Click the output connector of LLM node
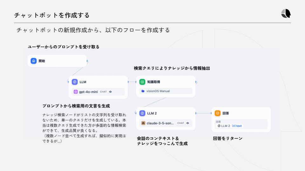 coord(128,82)
